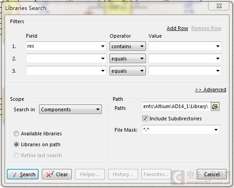Screen dimensions: 234x188
Task: Select the Libraries on path radio button
Action: tap(16, 144)
